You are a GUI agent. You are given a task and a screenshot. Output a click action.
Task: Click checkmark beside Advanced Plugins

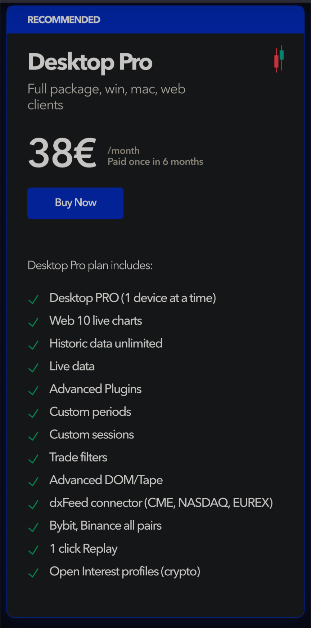(x=33, y=390)
